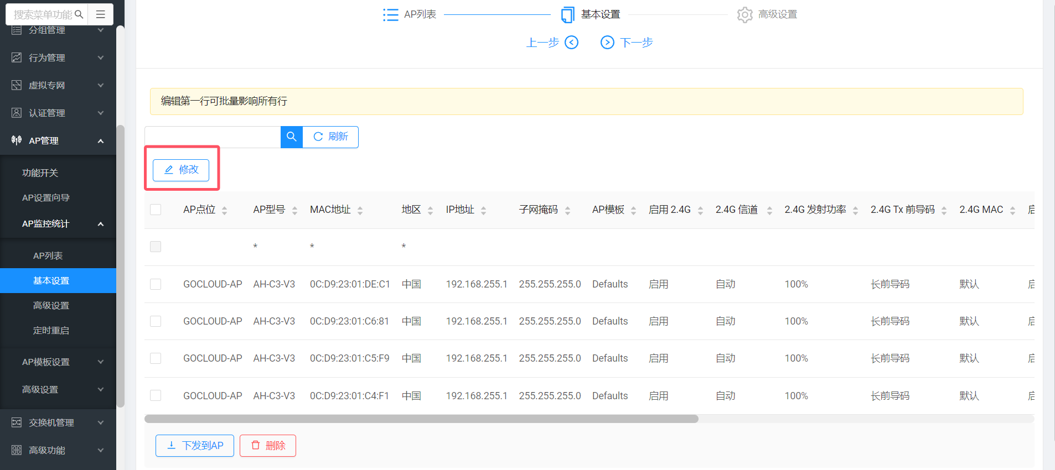Click the 下发到AP button
The height and width of the screenshot is (470, 1055).
point(195,446)
